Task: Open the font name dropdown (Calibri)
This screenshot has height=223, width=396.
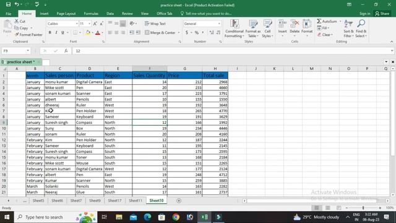Action: (x=77, y=24)
